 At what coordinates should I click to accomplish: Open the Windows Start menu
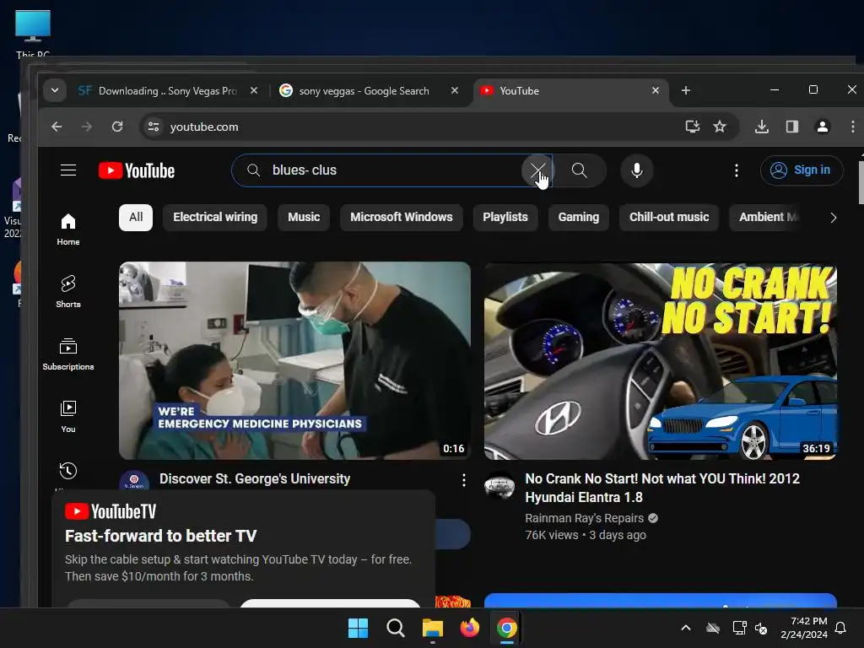coord(358,628)
